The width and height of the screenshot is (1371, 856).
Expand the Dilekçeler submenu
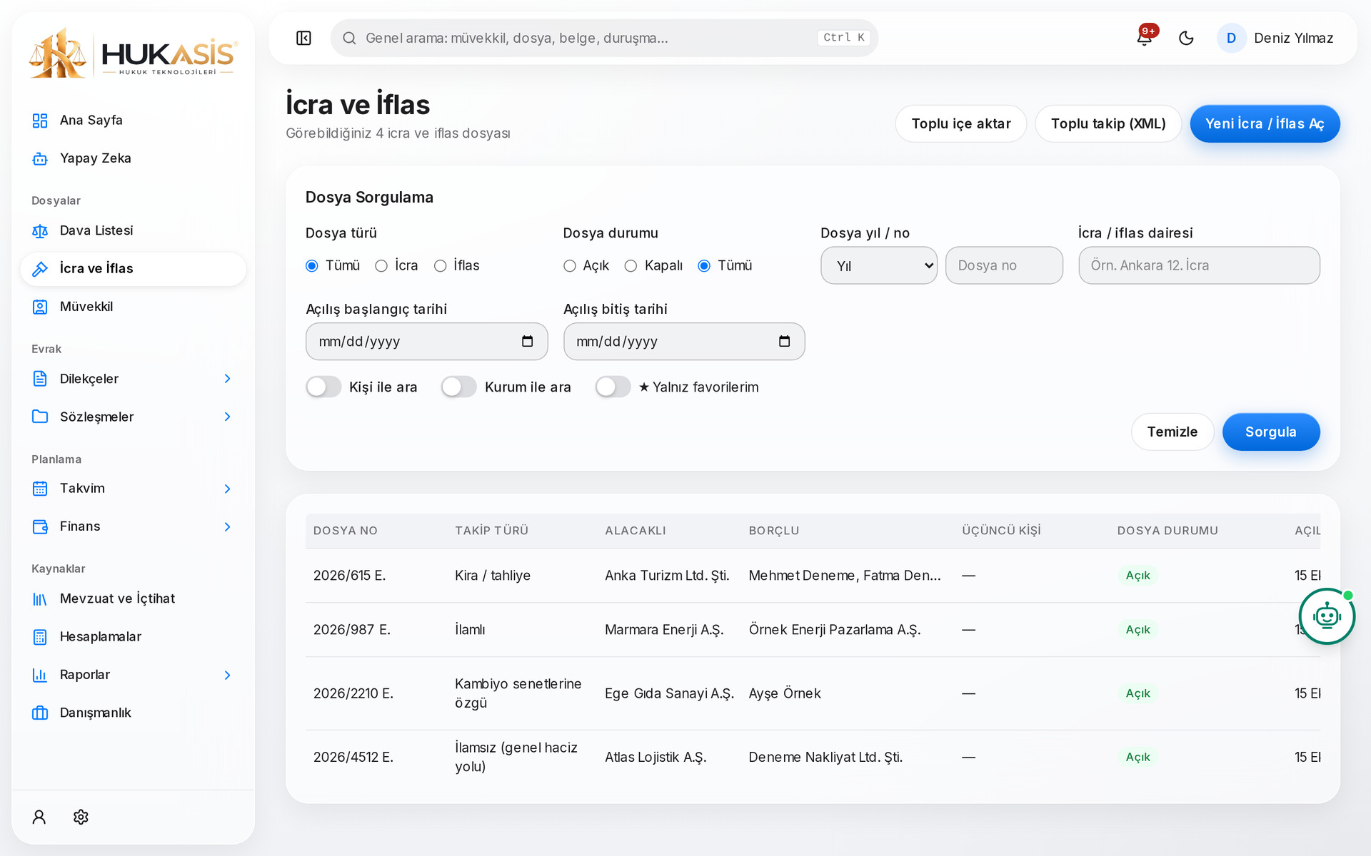click(227, 379)
